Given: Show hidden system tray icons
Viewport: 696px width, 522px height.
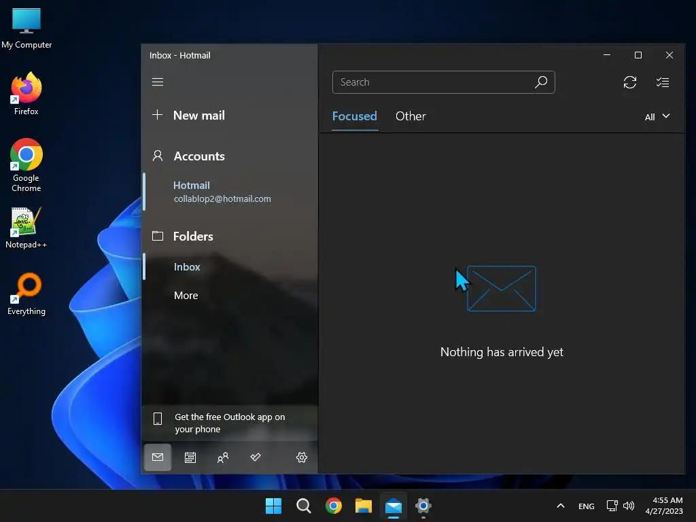Looking at the screenshot, I should click(561, 506).
